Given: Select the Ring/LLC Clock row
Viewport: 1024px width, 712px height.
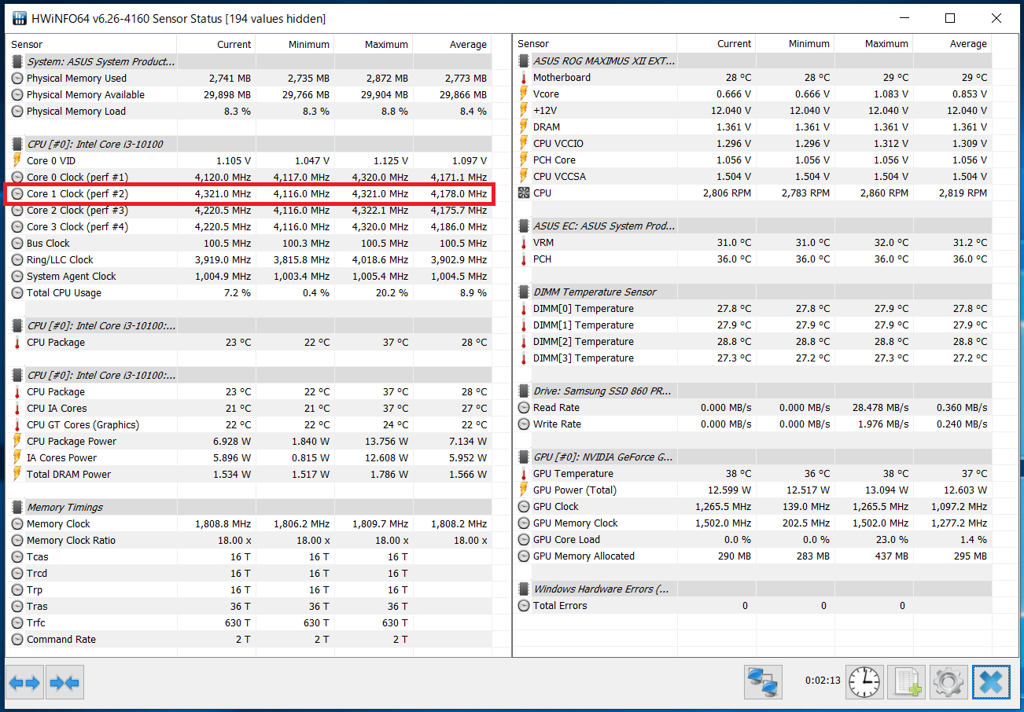Looking at the screenshot, I should pos(249,259).
